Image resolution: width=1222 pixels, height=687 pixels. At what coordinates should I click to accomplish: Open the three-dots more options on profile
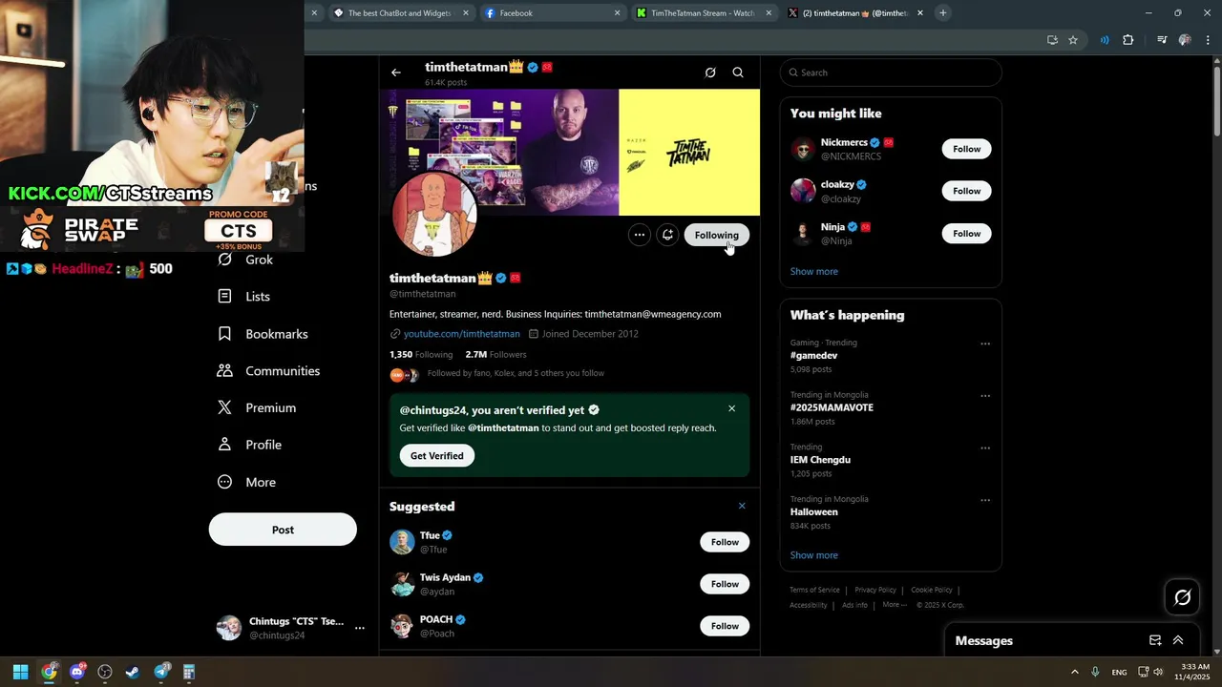(640, 235)
